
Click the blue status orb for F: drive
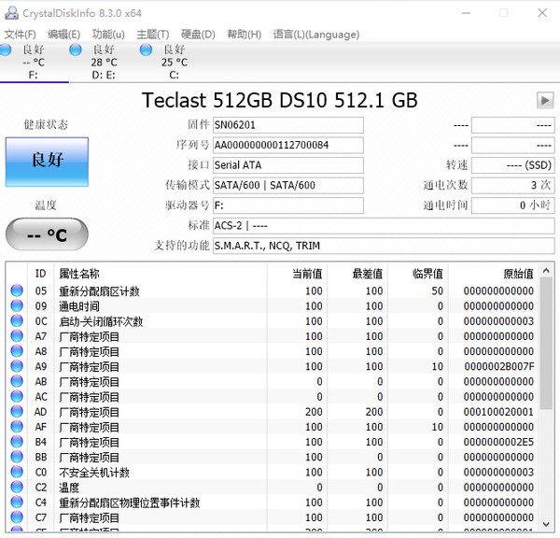[x=5, y=50]
